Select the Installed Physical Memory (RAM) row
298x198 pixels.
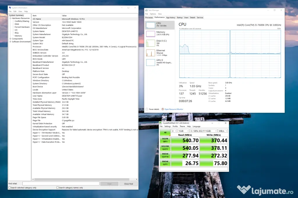click(85, 102)
